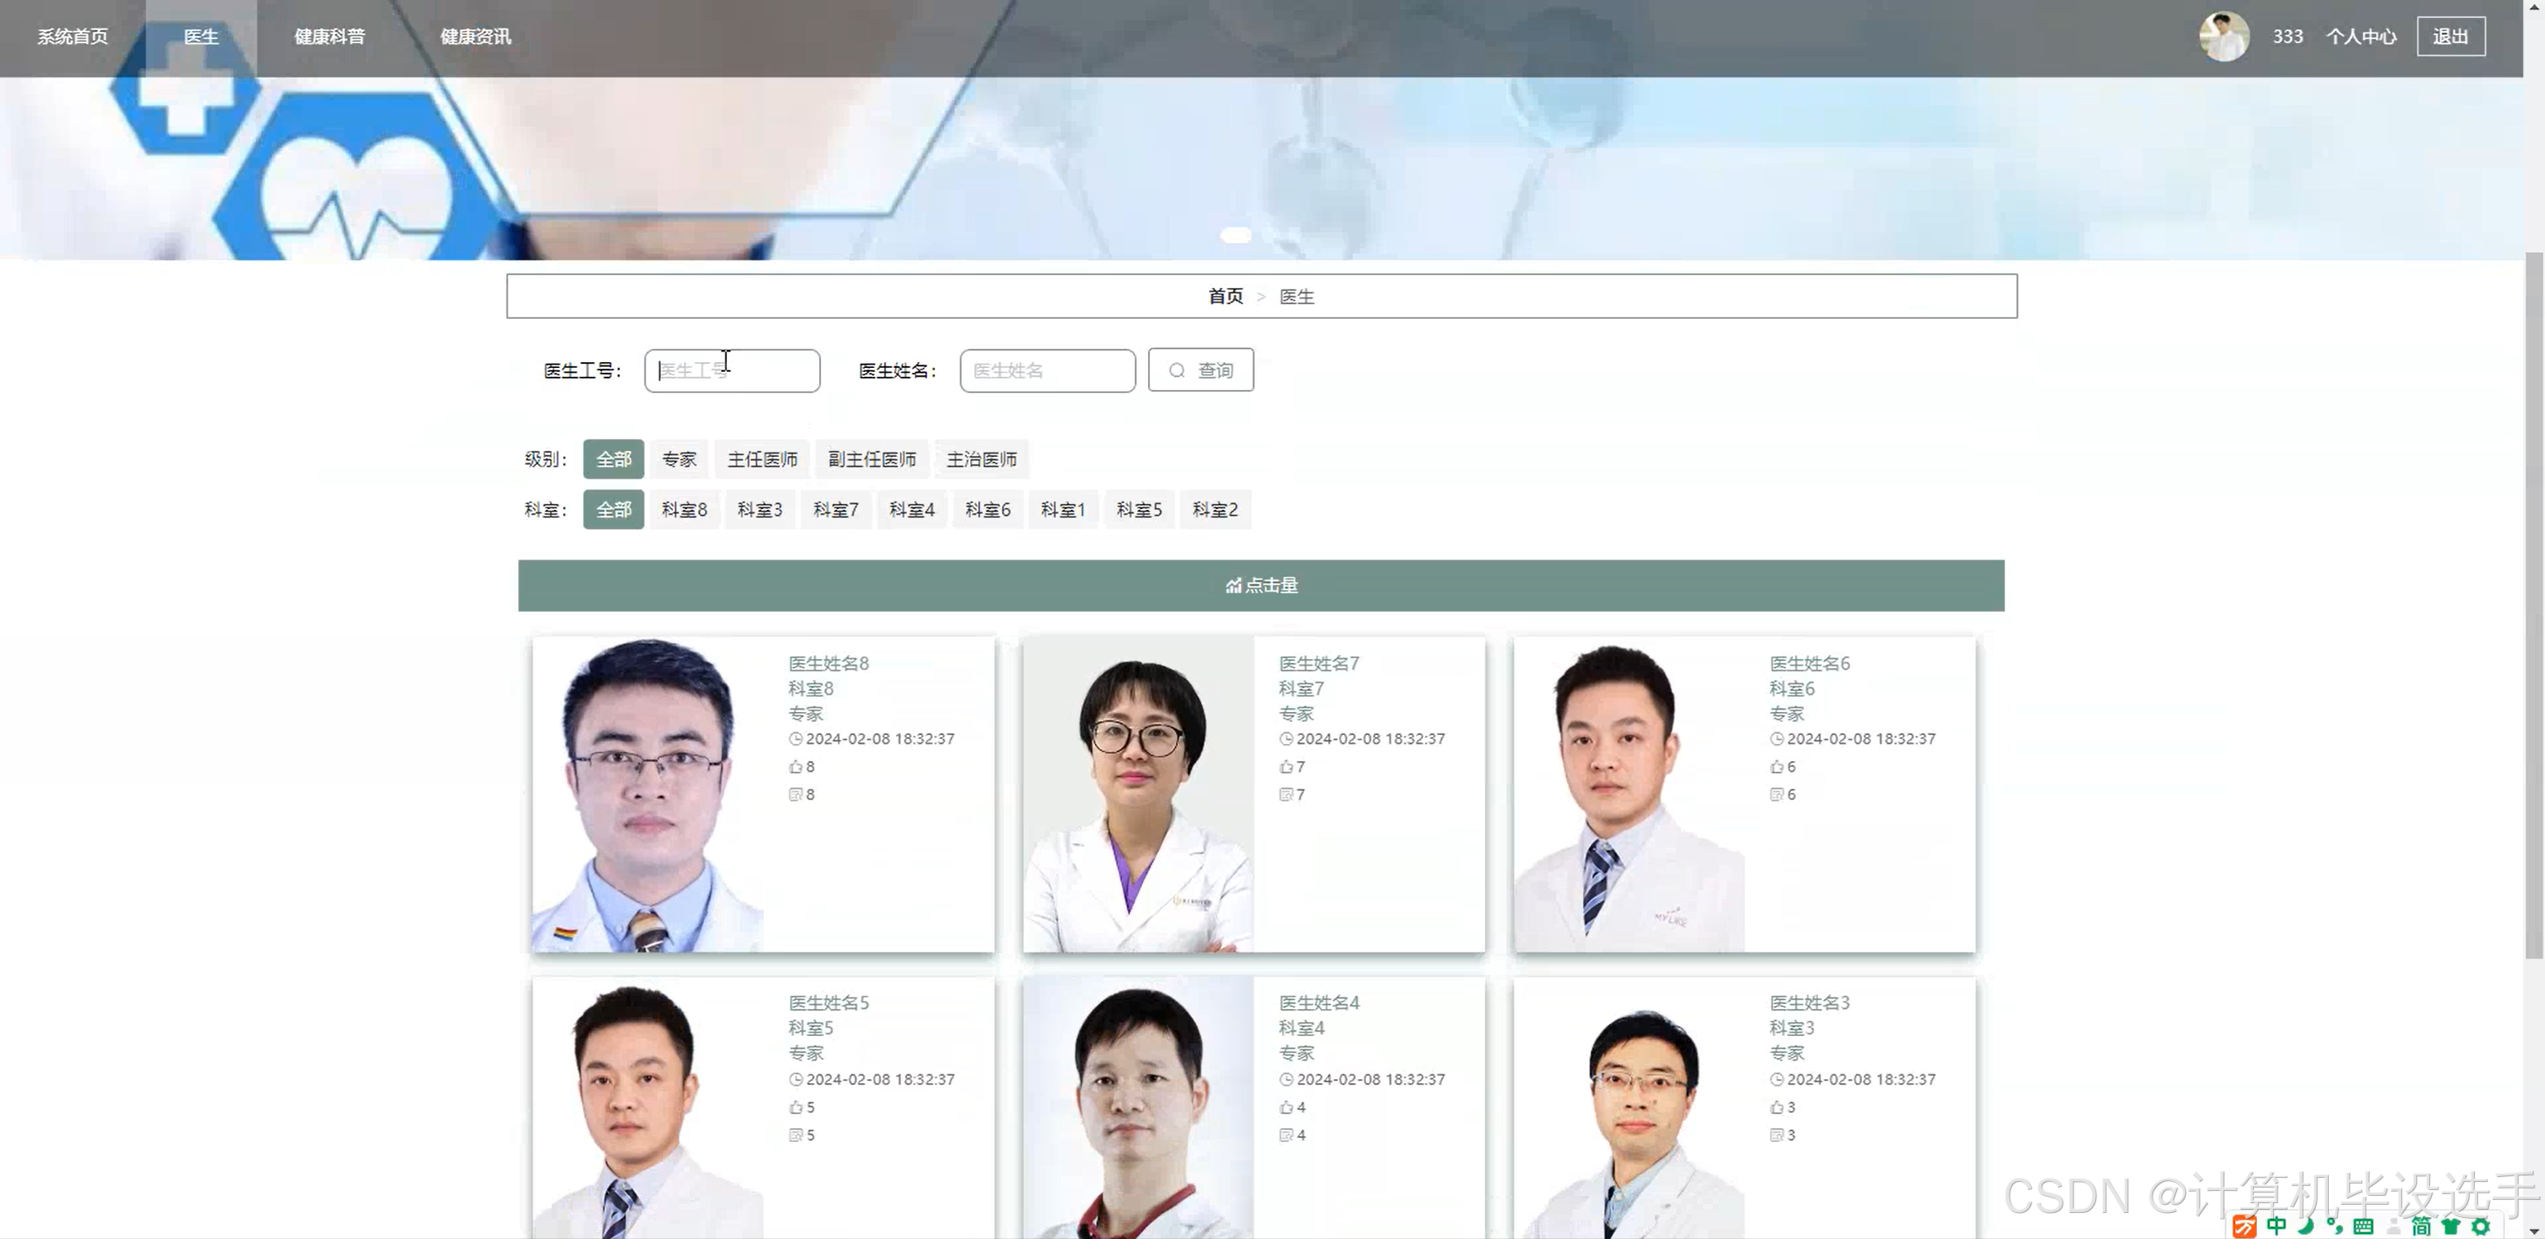The height and width of the screenshot is (1239, 2545).
Task: Open the photo of 医生姓名7
Action: (1138, 794)
